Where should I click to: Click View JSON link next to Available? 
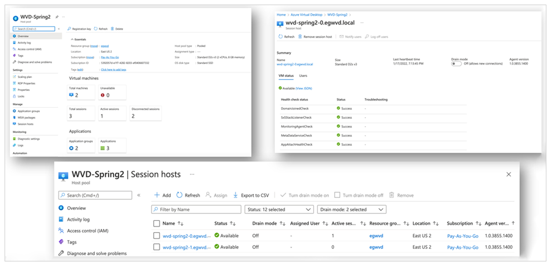[x=304, y=88]
